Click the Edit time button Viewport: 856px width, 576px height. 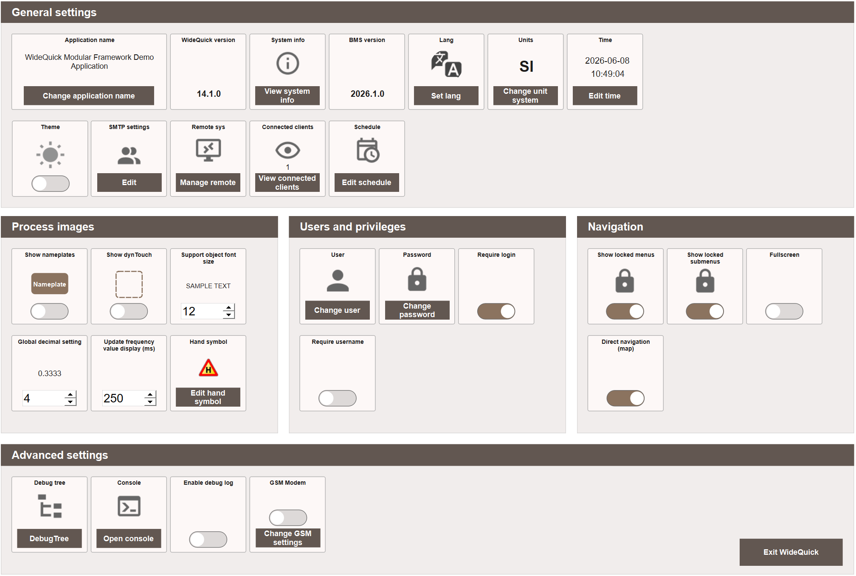tap(605, 96)
